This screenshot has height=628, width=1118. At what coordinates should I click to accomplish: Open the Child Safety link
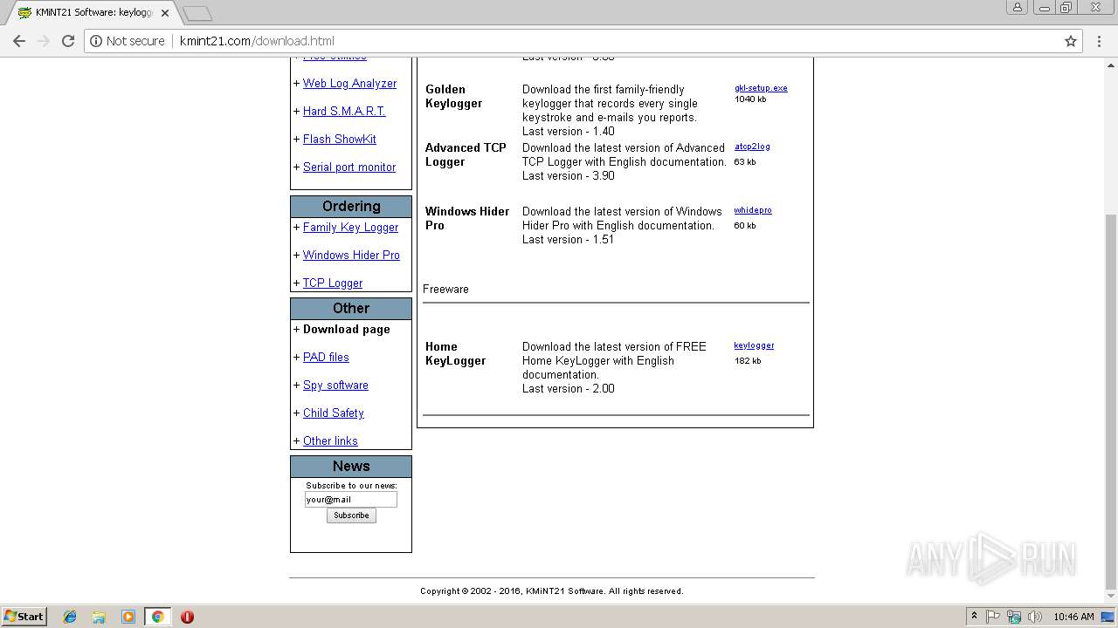pyautogui.click(x=334, y=413)
